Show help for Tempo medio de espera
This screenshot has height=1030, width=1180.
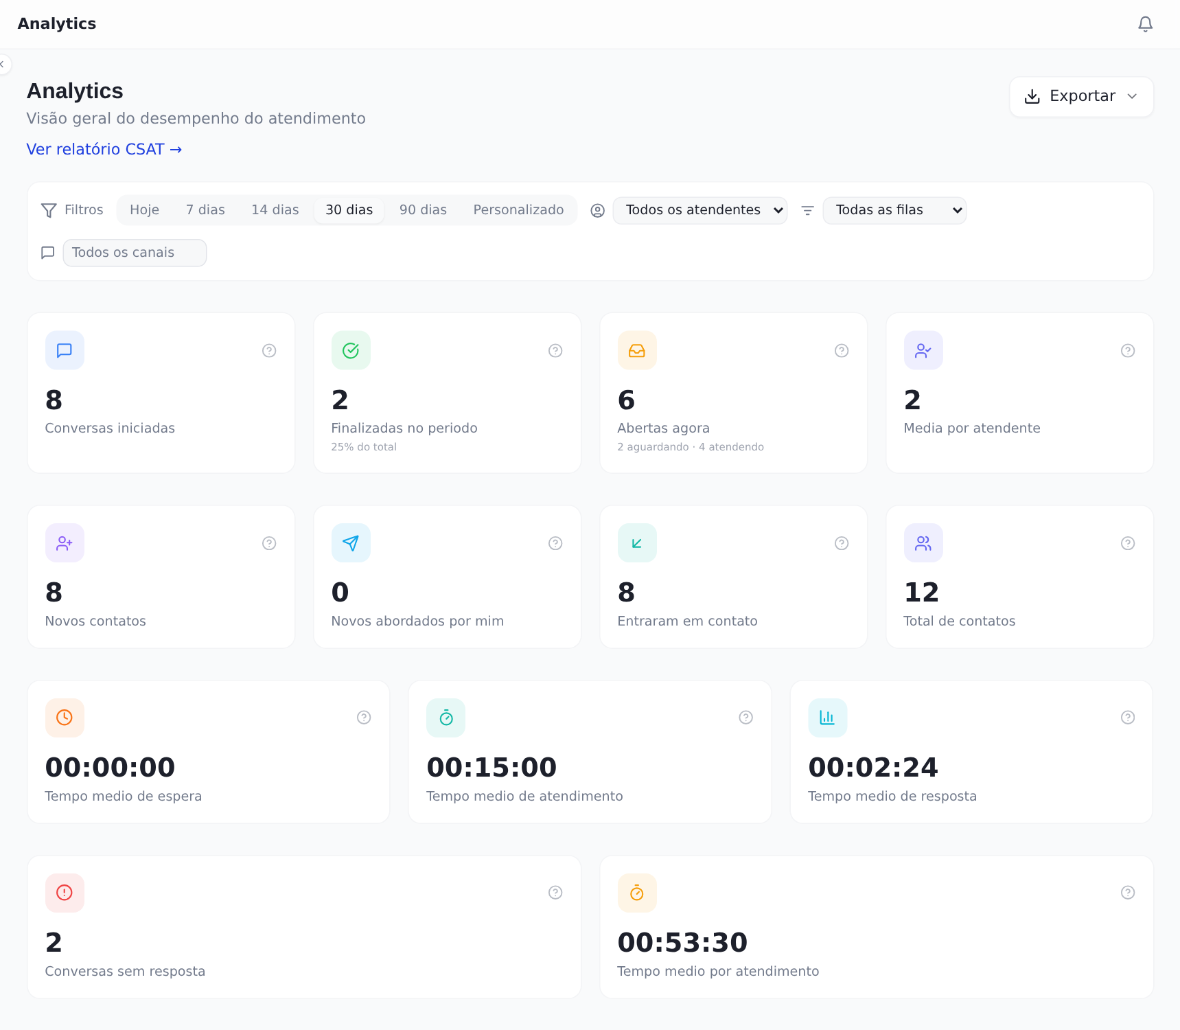click(x=364, y=718)
